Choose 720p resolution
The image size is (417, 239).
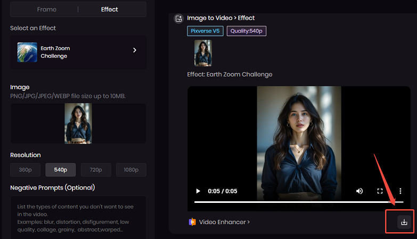point(96,170)
